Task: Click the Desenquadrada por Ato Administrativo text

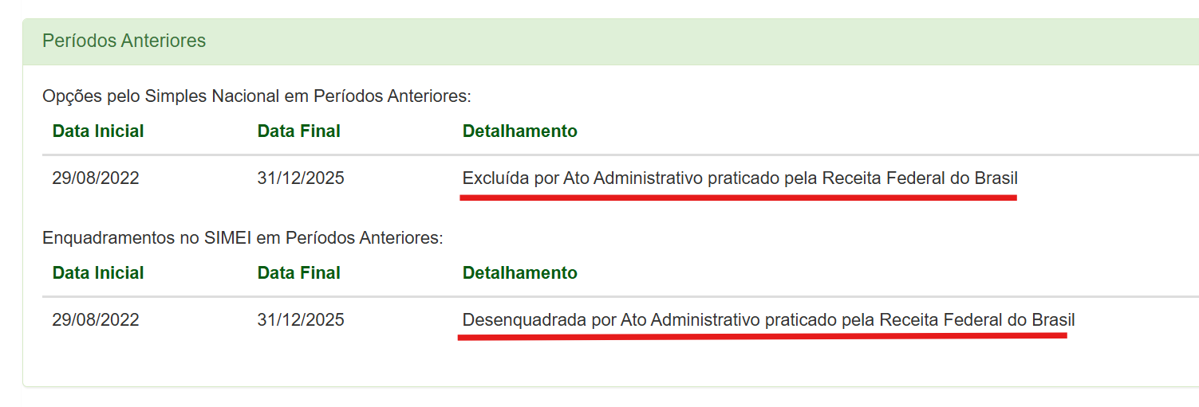Action: [x=769, y=320]
